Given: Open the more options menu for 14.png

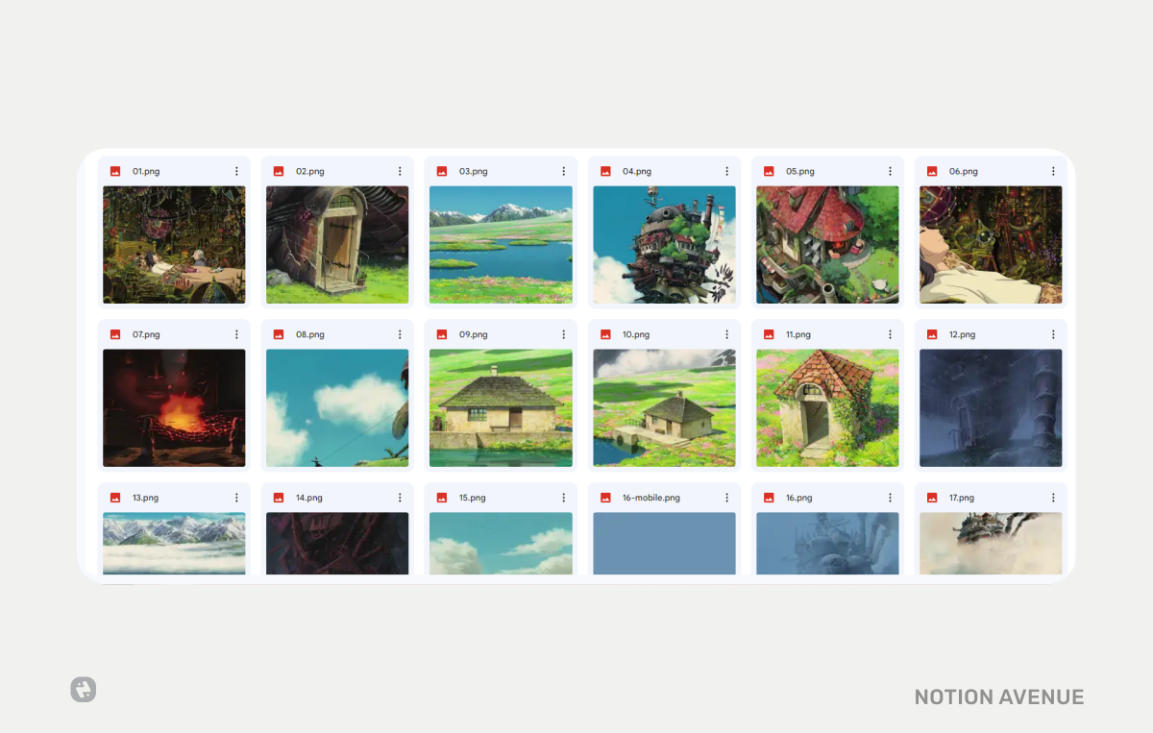Looking at the screenshot, I should [400, 498].
